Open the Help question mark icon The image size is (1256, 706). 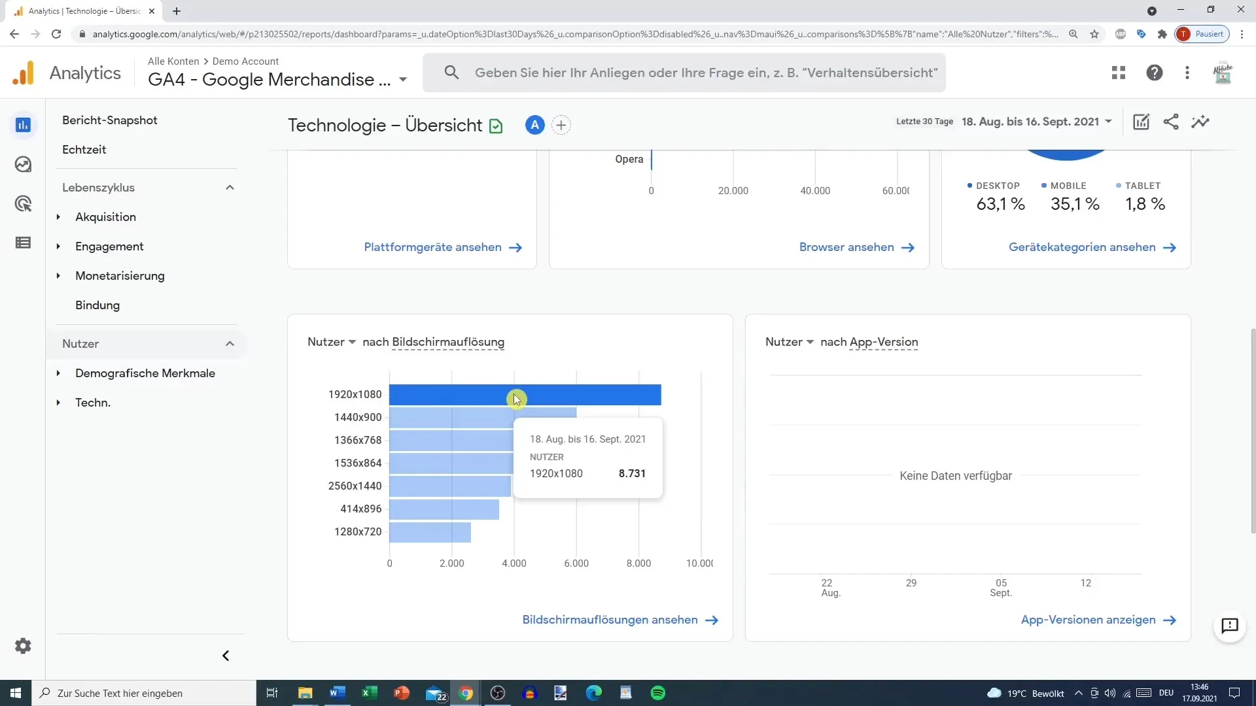pyautogui.click(x=1155, y=73)
